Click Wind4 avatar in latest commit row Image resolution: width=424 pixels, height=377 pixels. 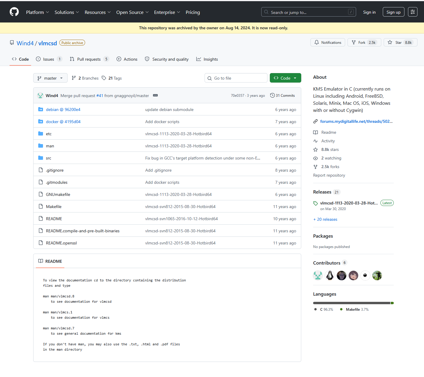(40, 96)
